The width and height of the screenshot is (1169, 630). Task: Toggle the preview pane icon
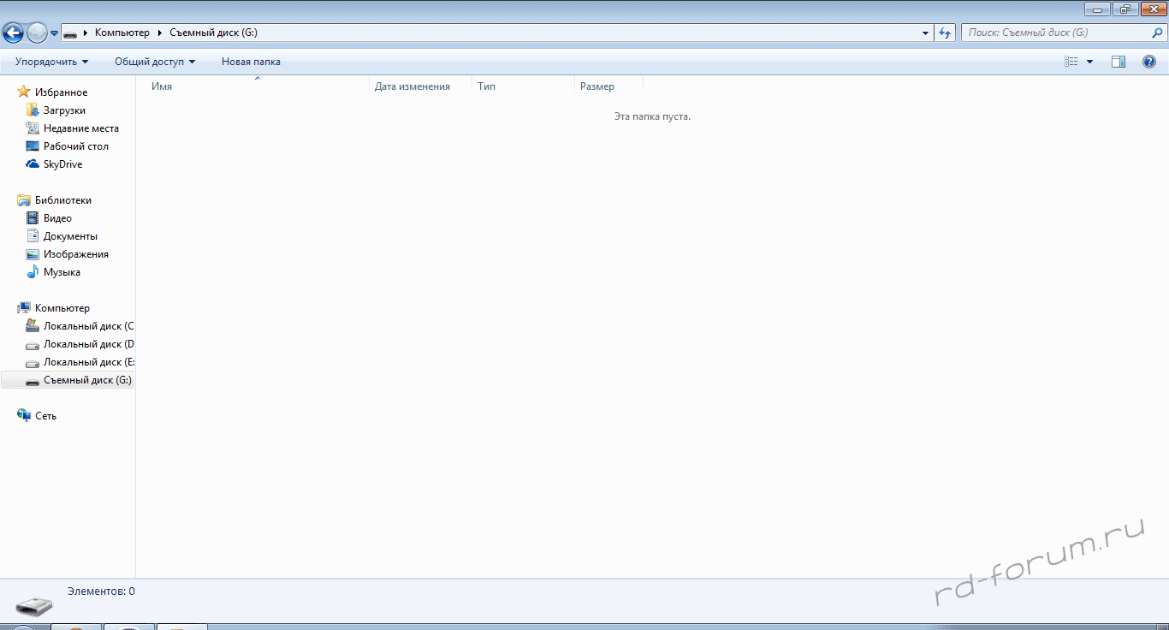[1119, 62]
